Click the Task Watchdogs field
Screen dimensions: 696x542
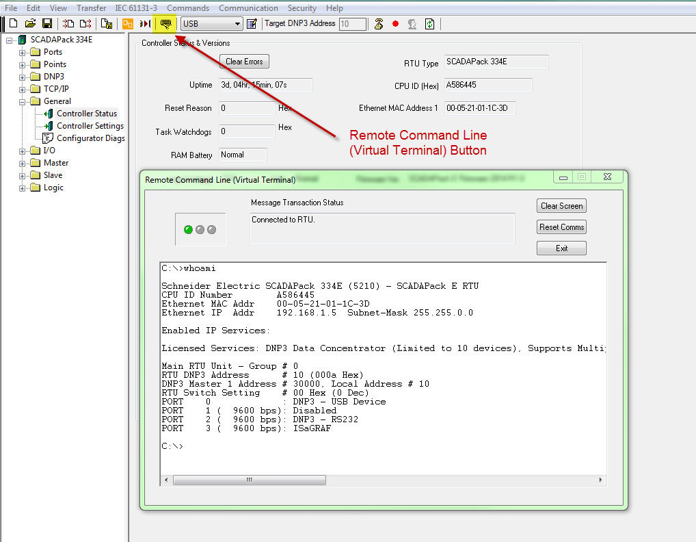pos(247,131)
